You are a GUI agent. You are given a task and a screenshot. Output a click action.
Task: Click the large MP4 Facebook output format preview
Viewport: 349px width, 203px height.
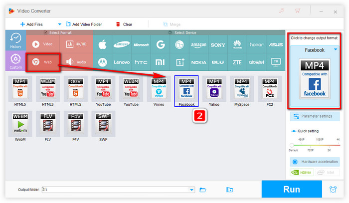point(315,79)
